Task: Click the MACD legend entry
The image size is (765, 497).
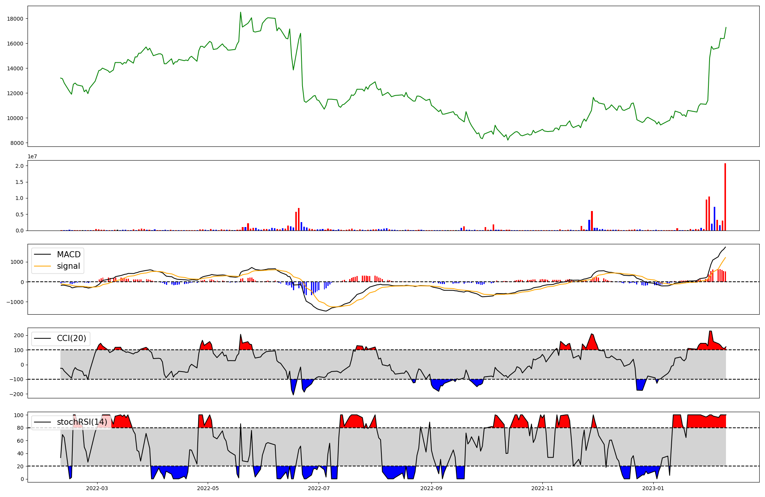Action: tap(68, 255)
